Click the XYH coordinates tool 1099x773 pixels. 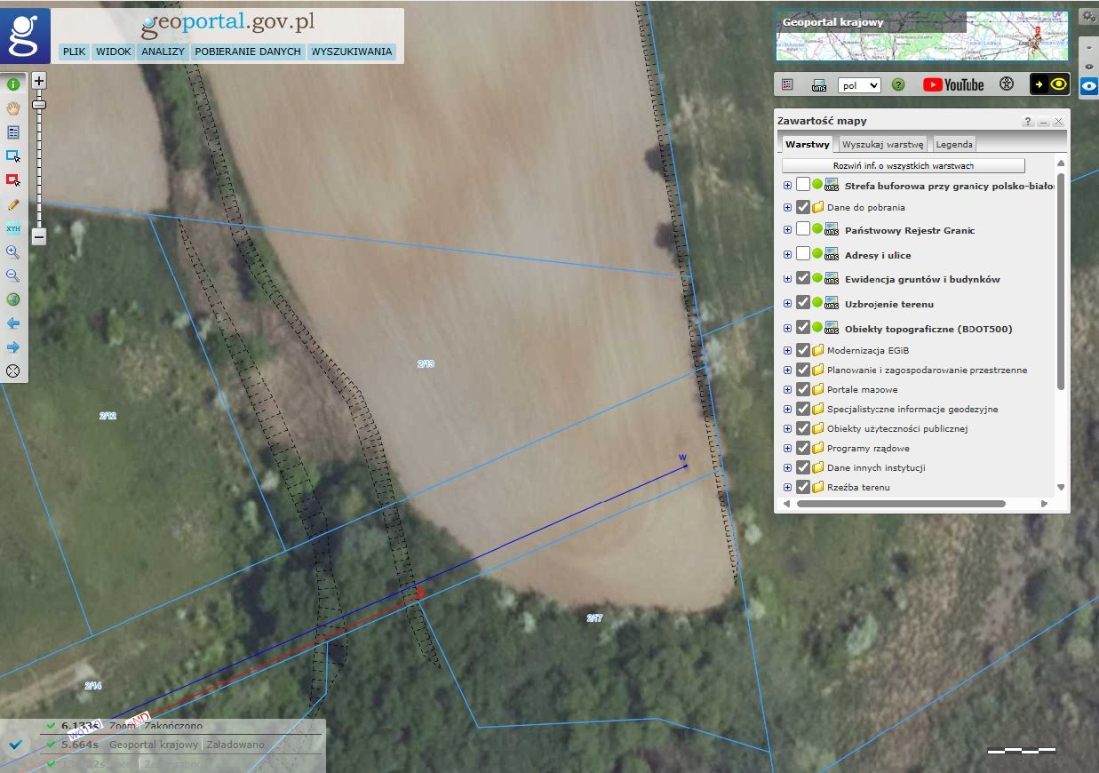pyautogui.click(x=13, y=228)
